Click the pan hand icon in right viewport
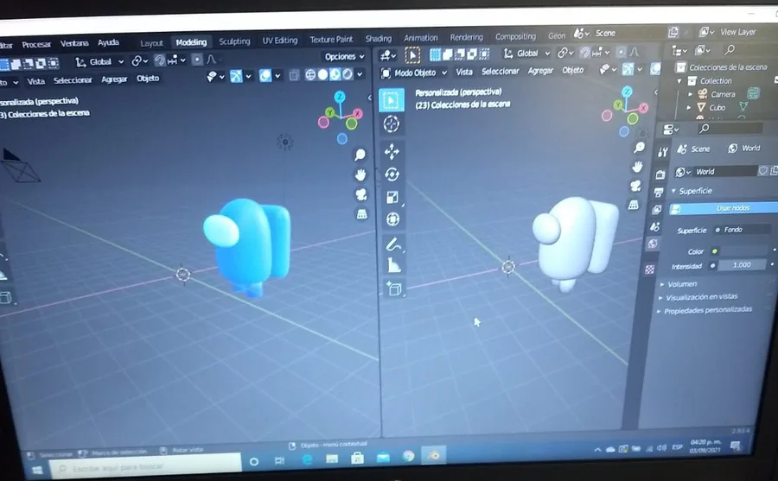The image size is (778, 481). pyautogui.click(x=637, y=167)
